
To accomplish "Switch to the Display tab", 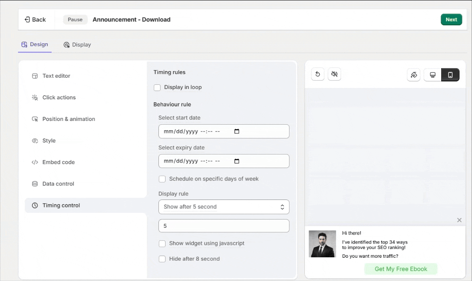I will [x=77, y=45].
